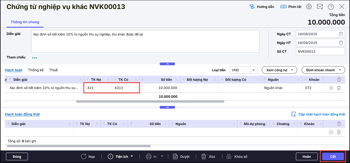This screenshot has height=163, width=350.
Task: Open the In dropdown arrow
Action: (162, 156)
